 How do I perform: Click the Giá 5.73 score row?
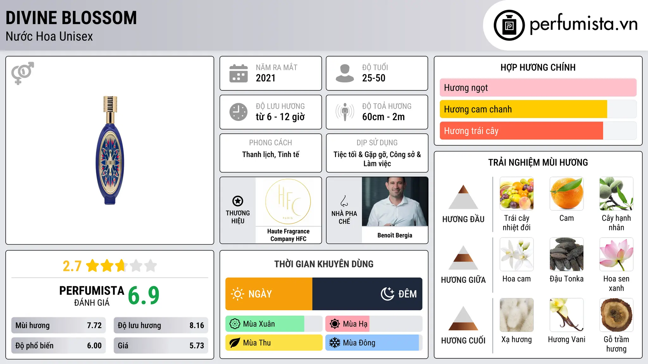[161, 346]
